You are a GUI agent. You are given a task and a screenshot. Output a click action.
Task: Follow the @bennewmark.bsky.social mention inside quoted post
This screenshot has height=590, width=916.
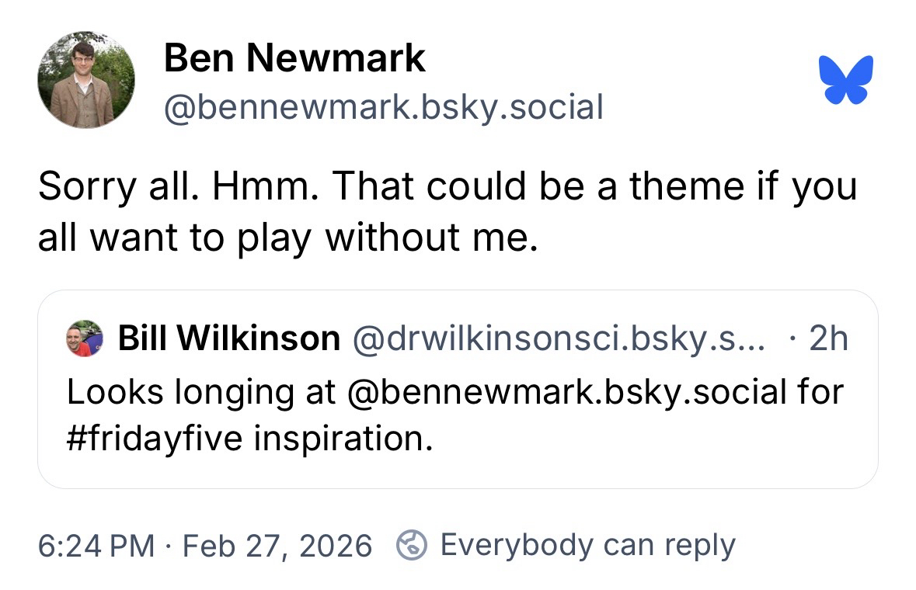click(562, 390)
